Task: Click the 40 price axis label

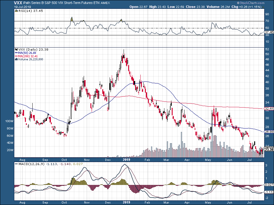Action: coord(267,82)
